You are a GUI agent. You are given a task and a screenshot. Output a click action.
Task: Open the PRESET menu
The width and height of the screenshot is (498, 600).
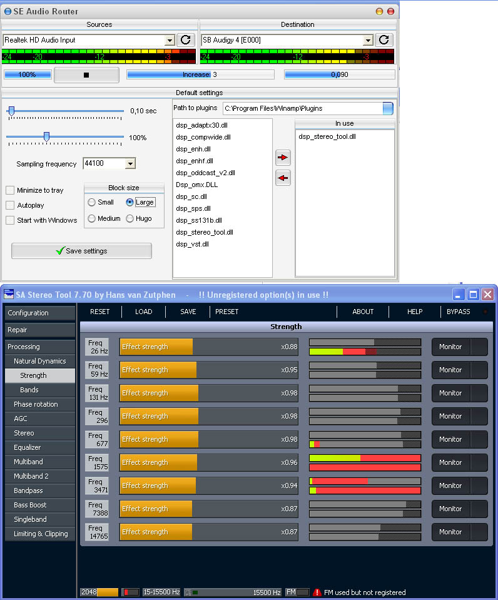tap(226, 312)
